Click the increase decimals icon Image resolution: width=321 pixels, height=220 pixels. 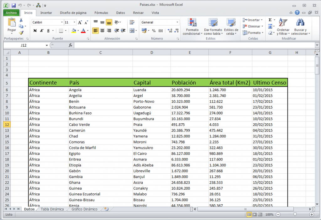click(x=170, y=31)
